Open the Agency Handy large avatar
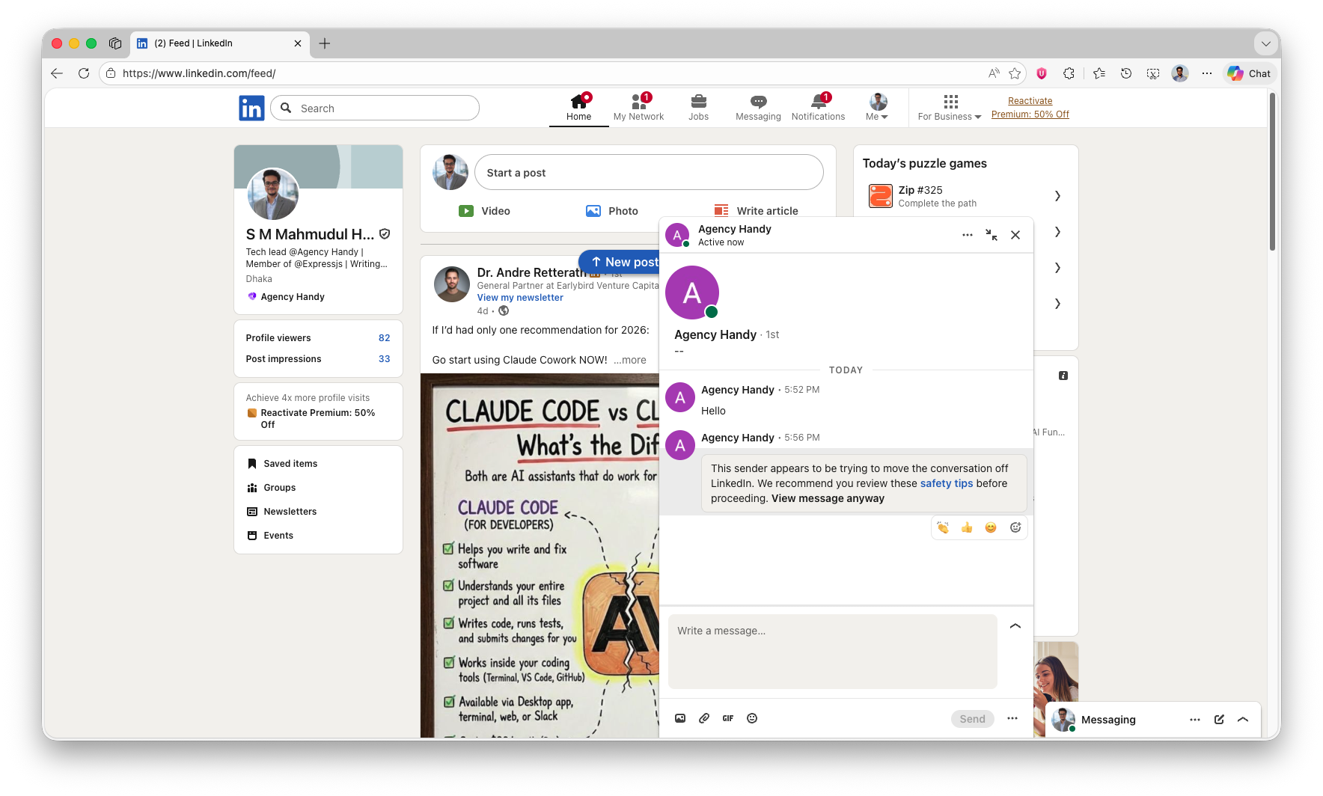This screenshot has height=796, width=1323. coord(692,293)
